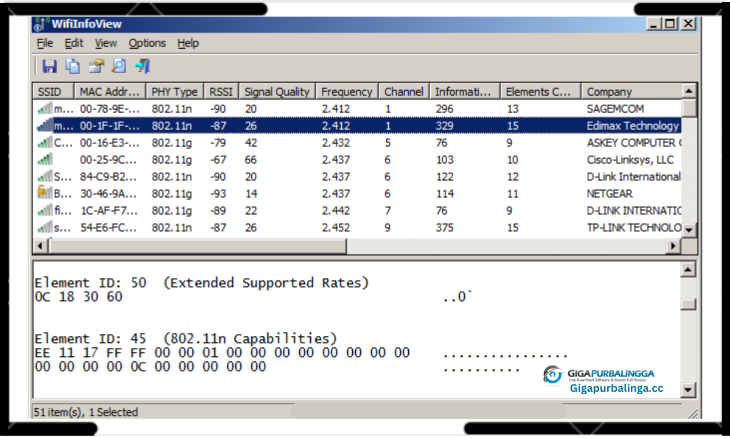Sort by the Information Size column header
This screenshot has height=438, width=730.
[x=465, y=92]
